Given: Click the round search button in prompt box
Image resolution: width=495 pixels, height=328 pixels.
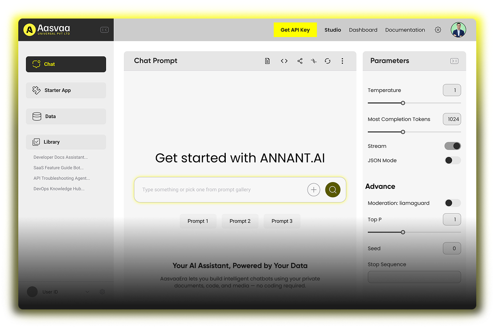Looking at the screenshot, I should tap(333, 190).
